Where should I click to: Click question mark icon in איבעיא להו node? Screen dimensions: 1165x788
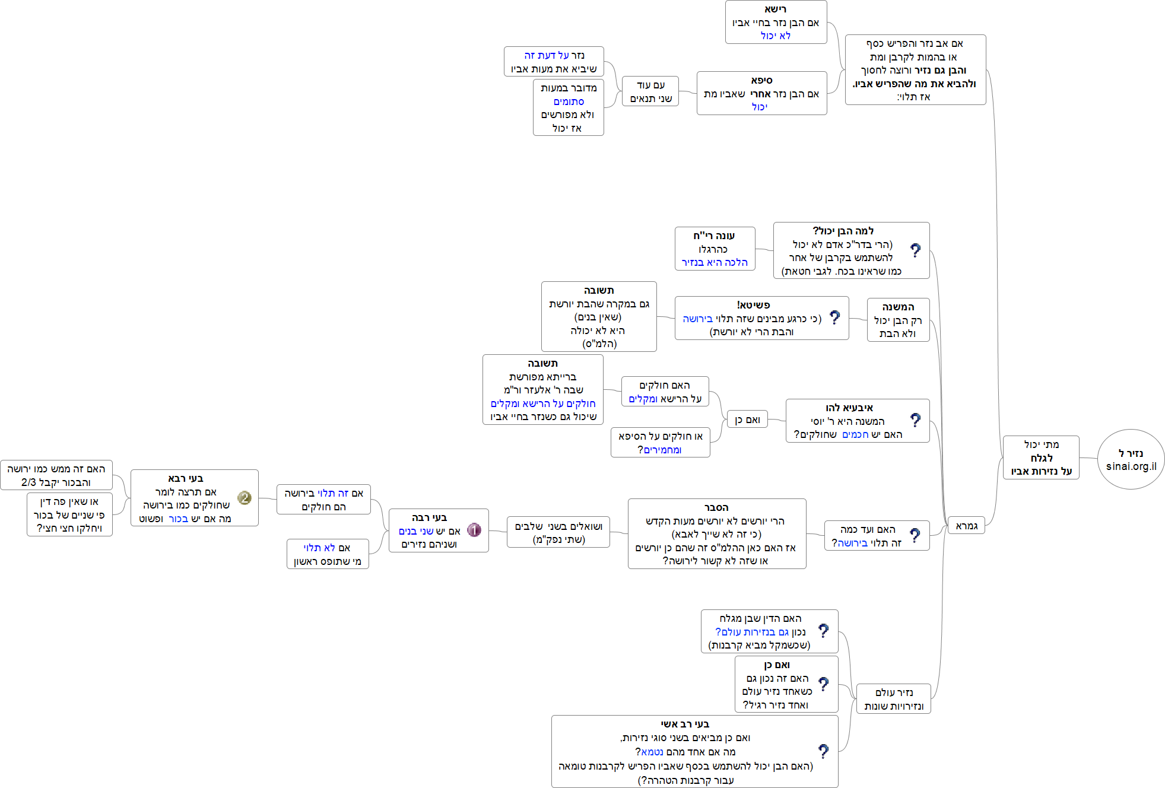pyautogui.click(x=915, y=420)
